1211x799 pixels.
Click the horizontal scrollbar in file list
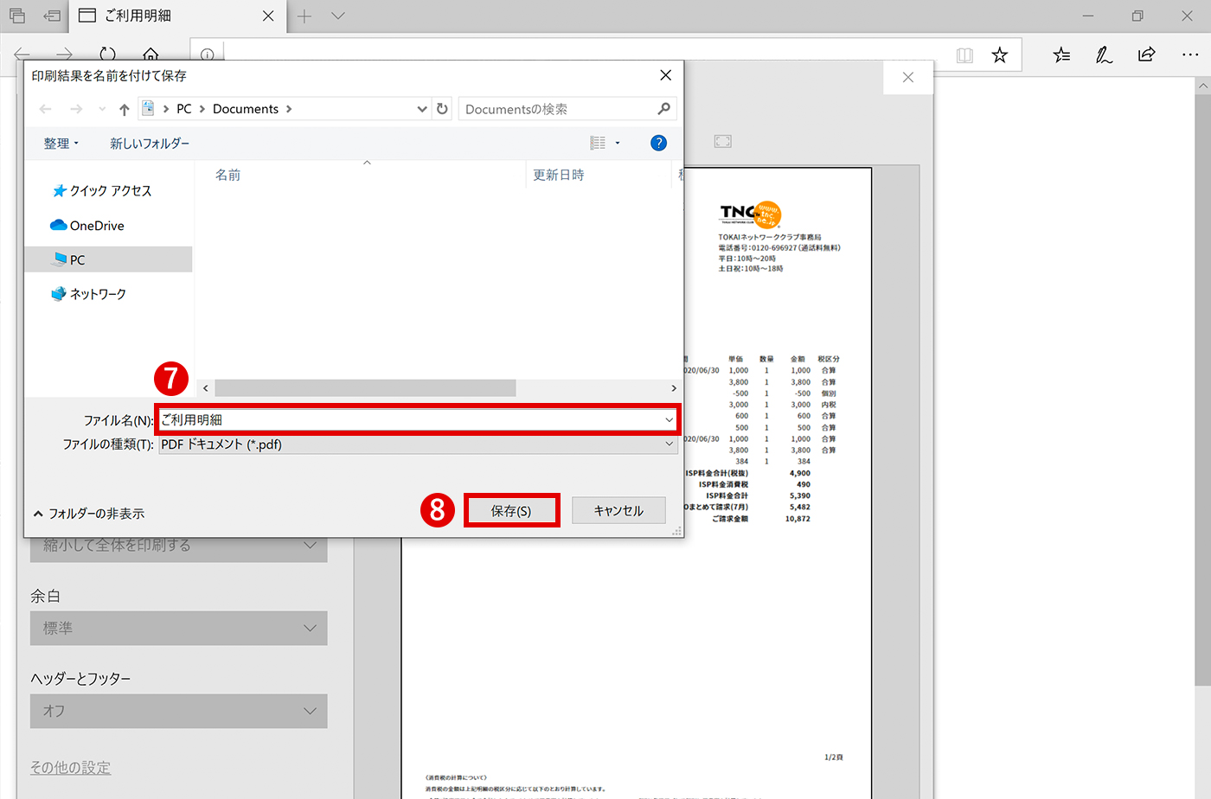[365, 388]
